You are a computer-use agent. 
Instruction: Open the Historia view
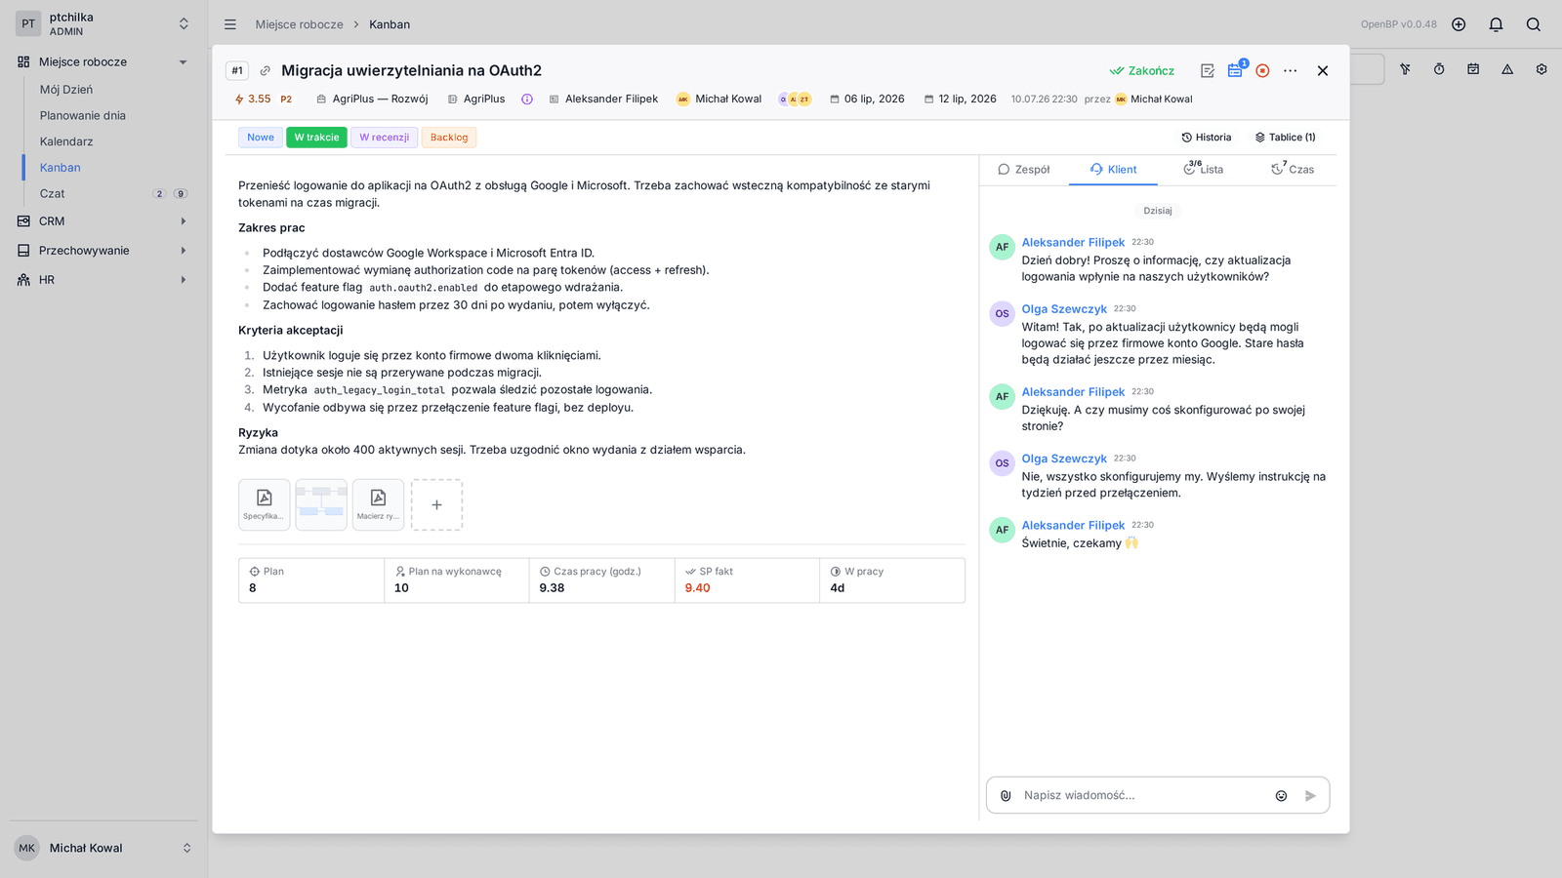1207,138
